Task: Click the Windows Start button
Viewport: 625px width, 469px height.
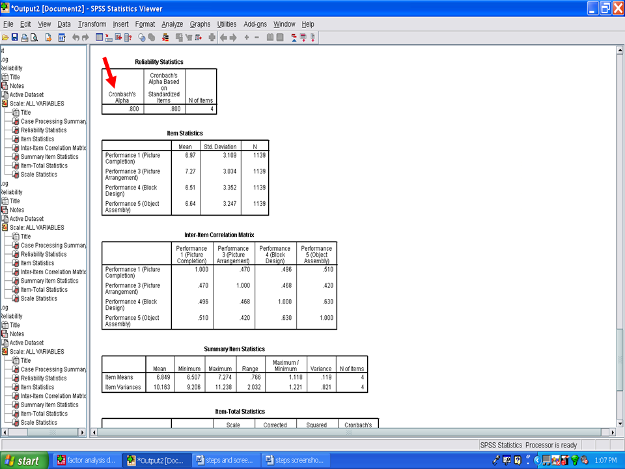Action: [22, 461]
